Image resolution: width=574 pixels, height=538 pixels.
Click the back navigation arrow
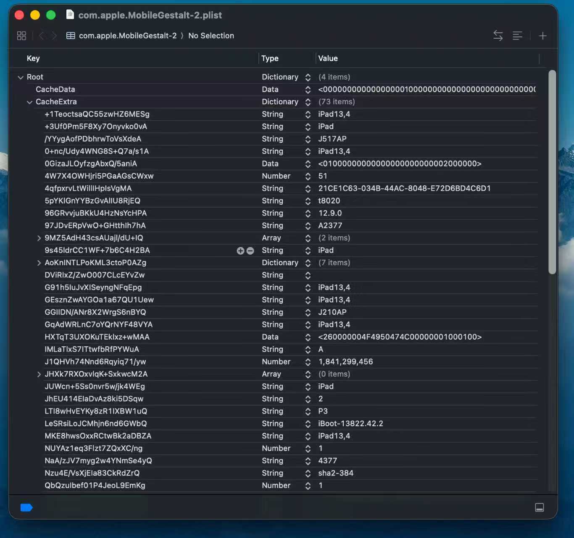41,36
